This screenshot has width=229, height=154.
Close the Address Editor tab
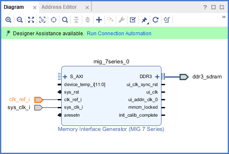87,8
